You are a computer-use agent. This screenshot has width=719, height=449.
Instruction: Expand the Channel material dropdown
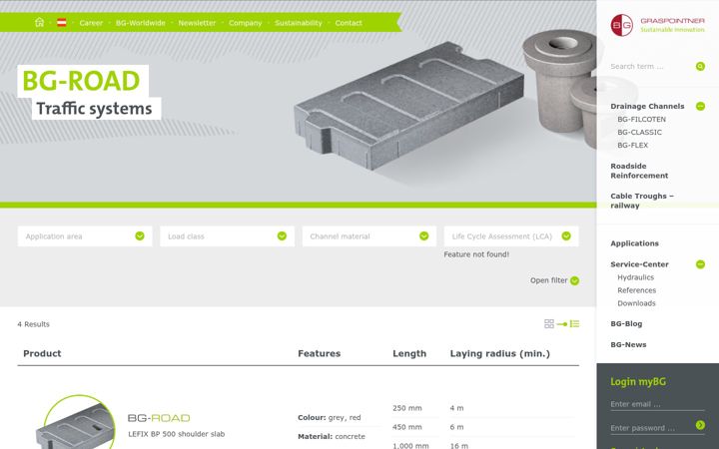coord(369,235)
